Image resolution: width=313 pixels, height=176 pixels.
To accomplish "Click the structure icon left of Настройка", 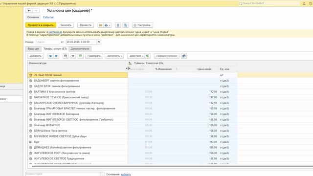I will [x=126, y=25].
